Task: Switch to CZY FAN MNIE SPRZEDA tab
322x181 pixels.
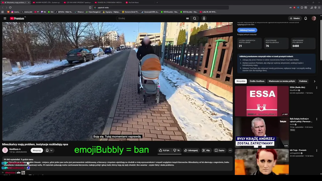Action: coord(77,3)
